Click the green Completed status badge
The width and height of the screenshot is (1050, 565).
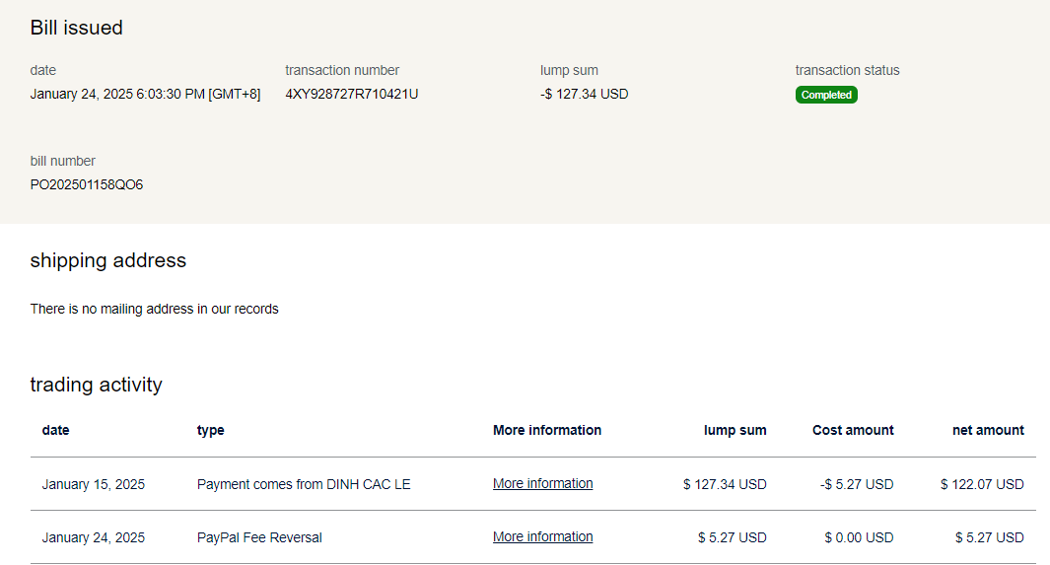826,96
